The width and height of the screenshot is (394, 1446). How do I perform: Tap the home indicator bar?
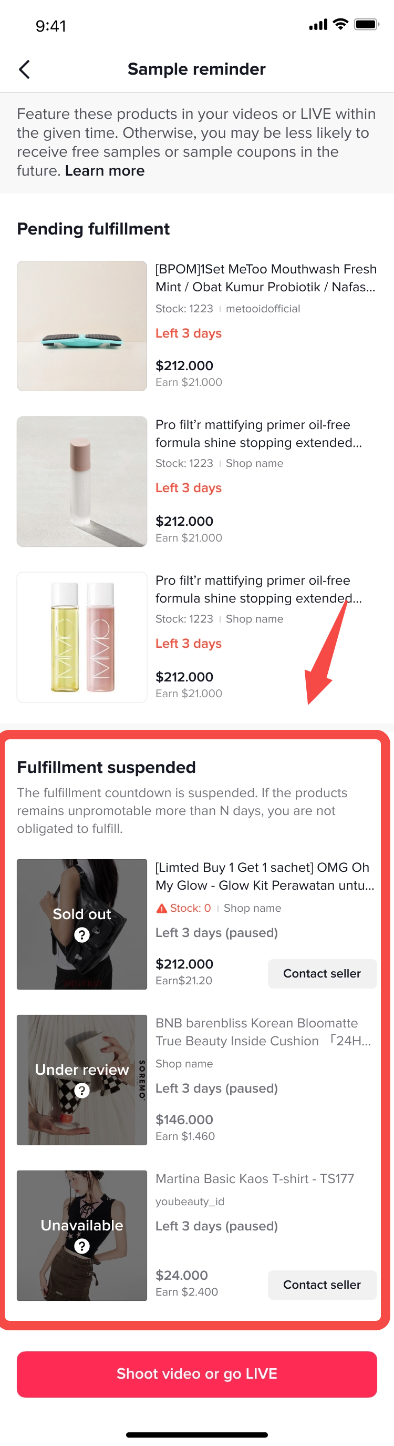coord(196,1434)
